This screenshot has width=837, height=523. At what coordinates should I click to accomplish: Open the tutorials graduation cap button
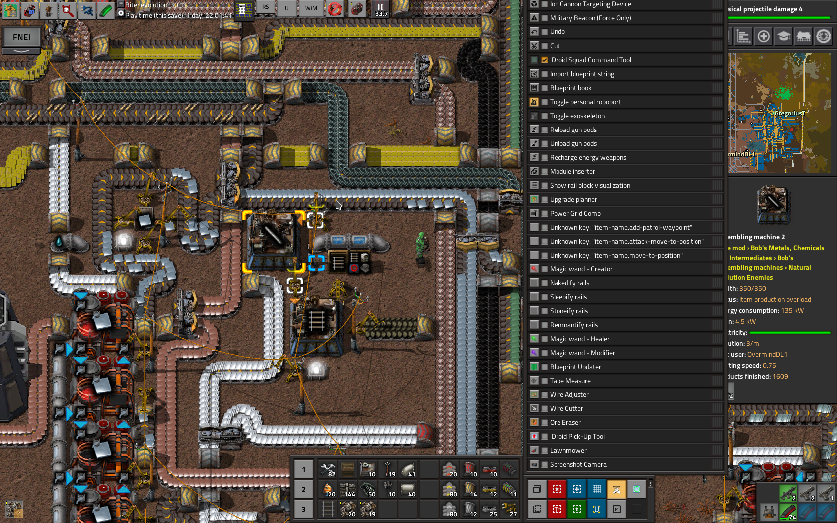[x=783, y=36]
